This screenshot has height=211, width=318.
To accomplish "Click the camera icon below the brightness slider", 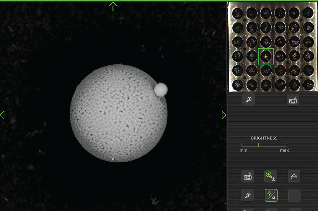I will pos(248,177).
